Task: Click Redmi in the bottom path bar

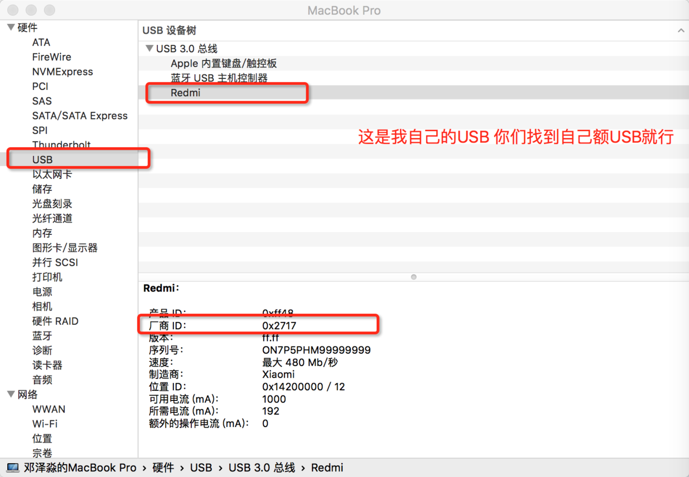Action: point(327,468)
